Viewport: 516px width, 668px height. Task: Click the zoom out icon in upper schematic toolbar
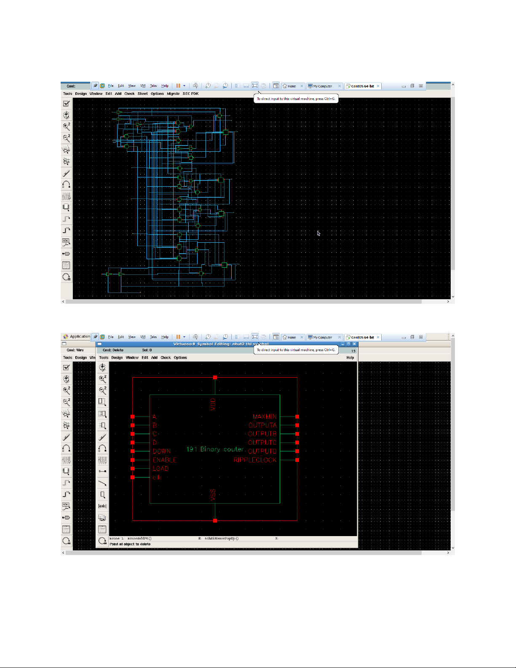(66, 138)
